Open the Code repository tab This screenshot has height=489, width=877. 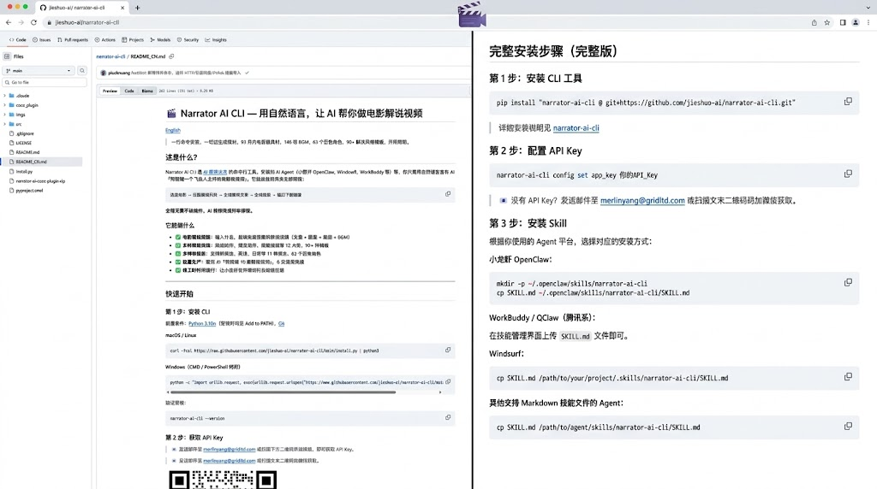(18, 40)
